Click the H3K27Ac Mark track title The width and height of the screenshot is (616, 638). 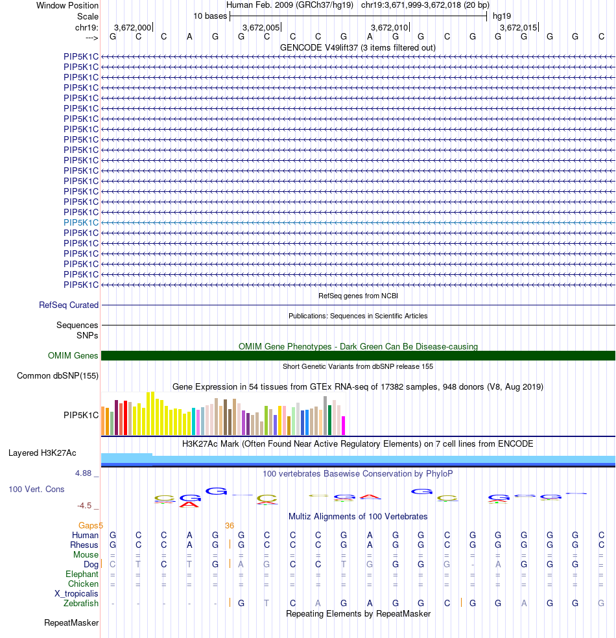click(358, 443)
